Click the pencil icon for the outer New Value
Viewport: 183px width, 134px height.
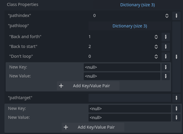(176, 118)
